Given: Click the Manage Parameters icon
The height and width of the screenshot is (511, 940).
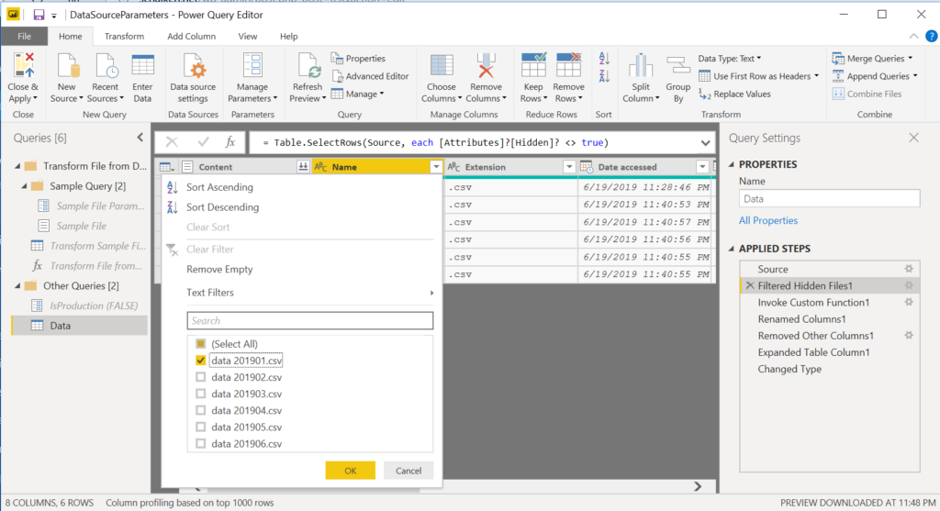Looking at the screenshot, I should pos(252,65).
